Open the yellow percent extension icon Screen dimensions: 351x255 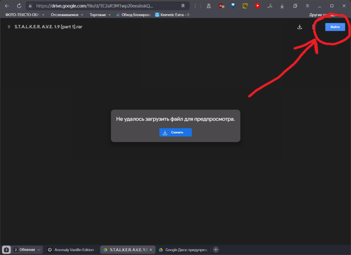[x=245, y=6]
